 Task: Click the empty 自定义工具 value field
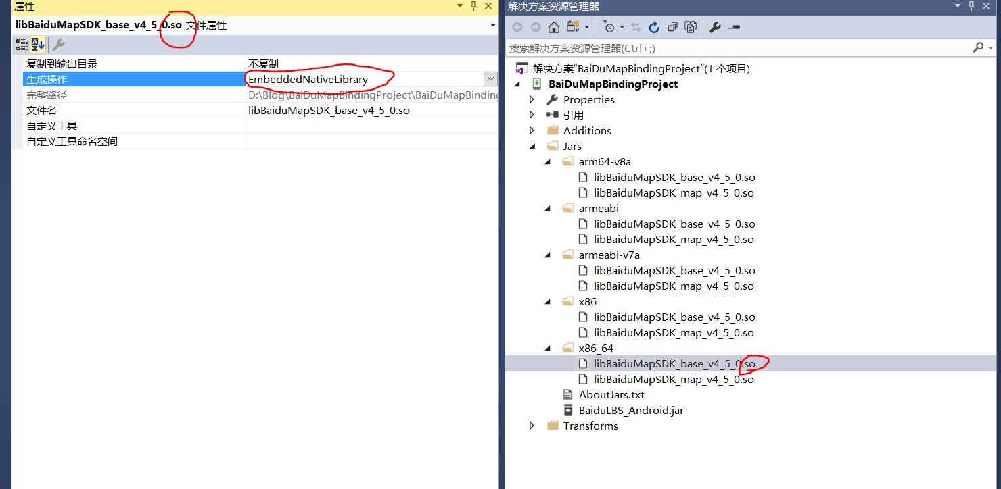(x=372, y=126)
